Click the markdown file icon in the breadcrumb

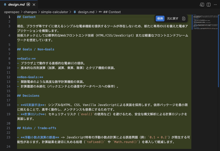pos(75,12)
